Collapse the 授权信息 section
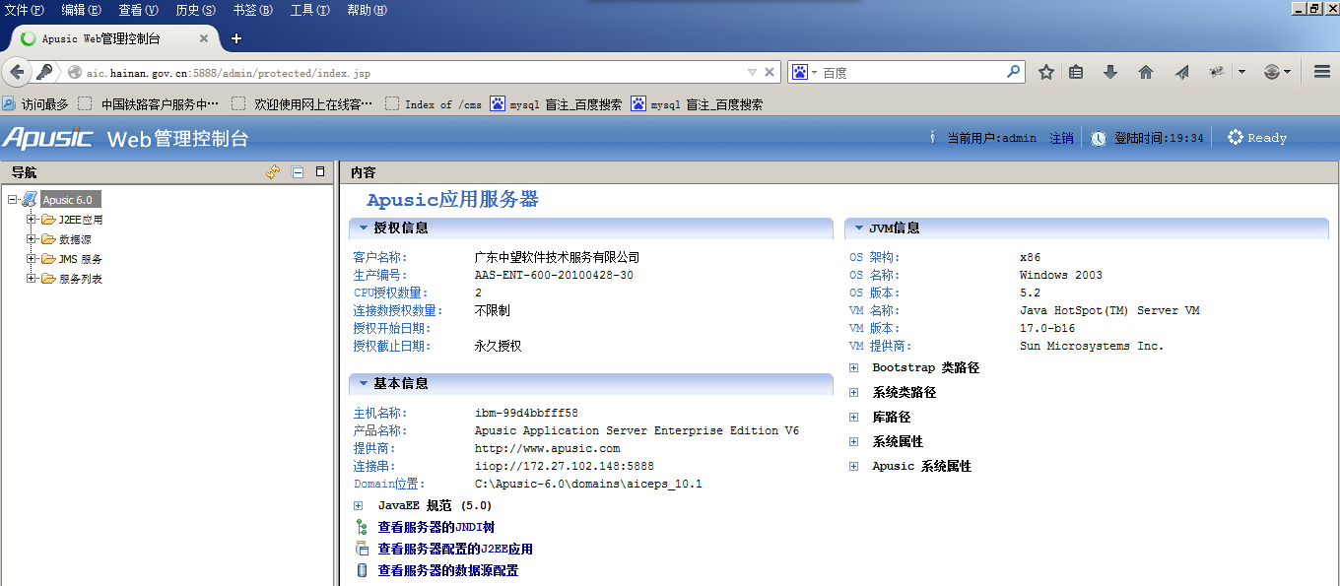 [363, 228]
